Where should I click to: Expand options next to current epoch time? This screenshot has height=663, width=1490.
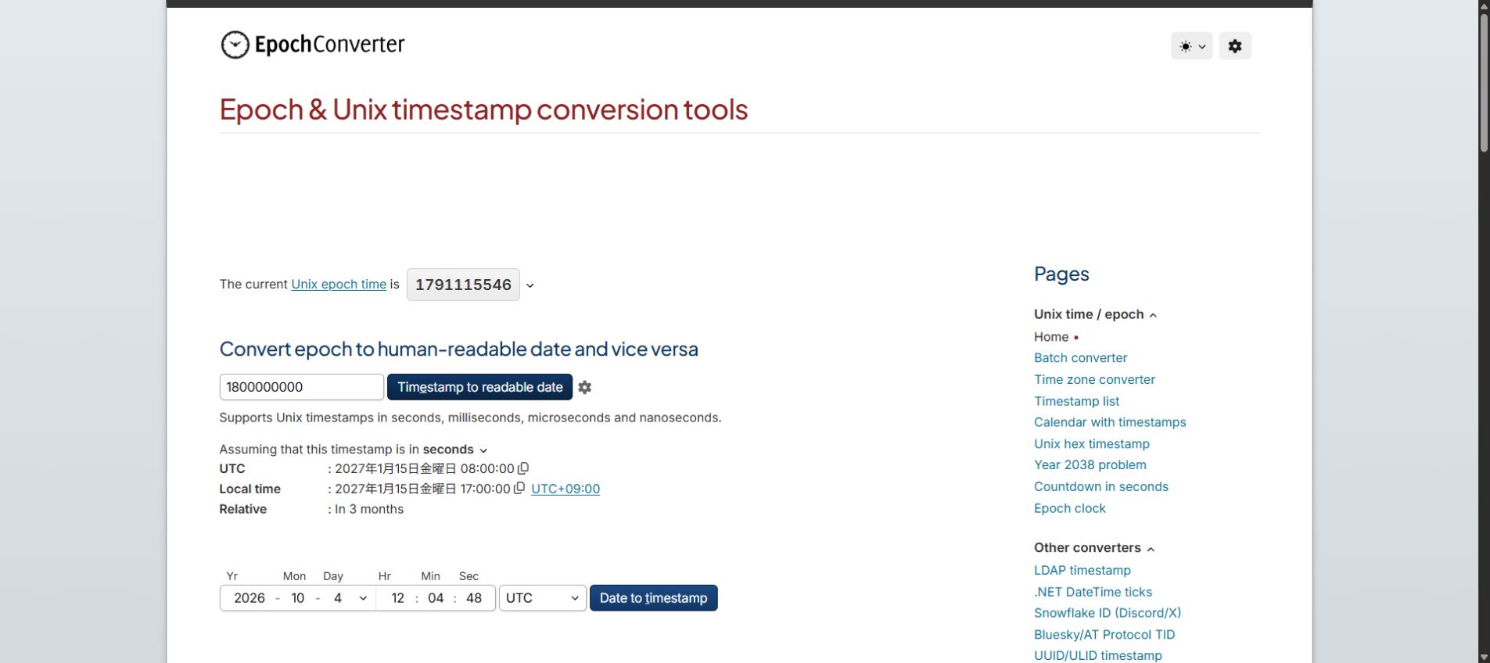tap(530, 285)
